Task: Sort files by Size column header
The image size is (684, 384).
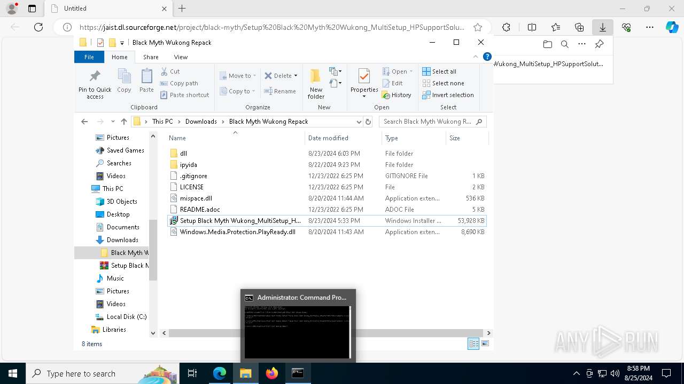Action: 467,138
